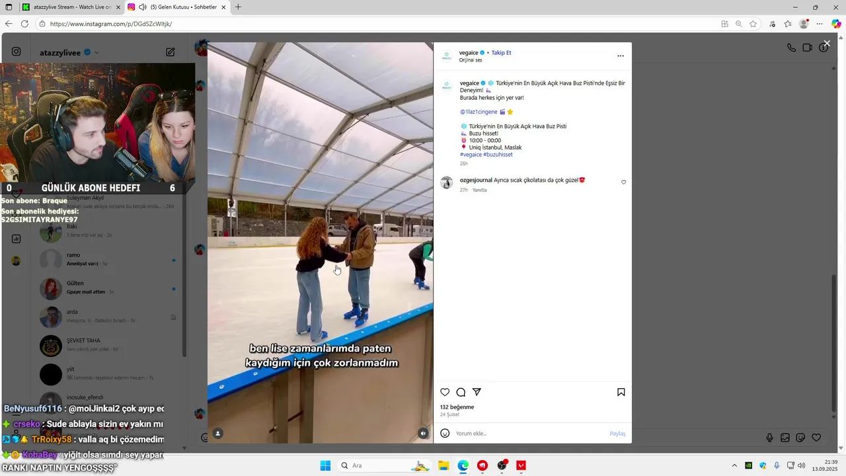The image size is (846, 476).
Task: Record a voice message in chat
Action: [769, 438]
